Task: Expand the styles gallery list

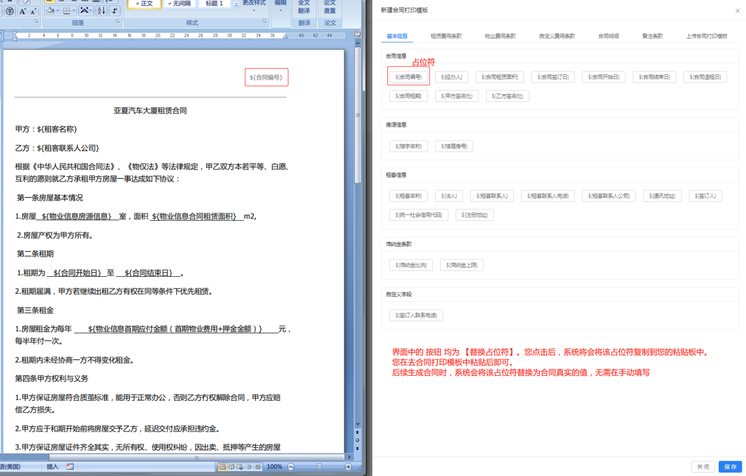Action: coord(236,4)
